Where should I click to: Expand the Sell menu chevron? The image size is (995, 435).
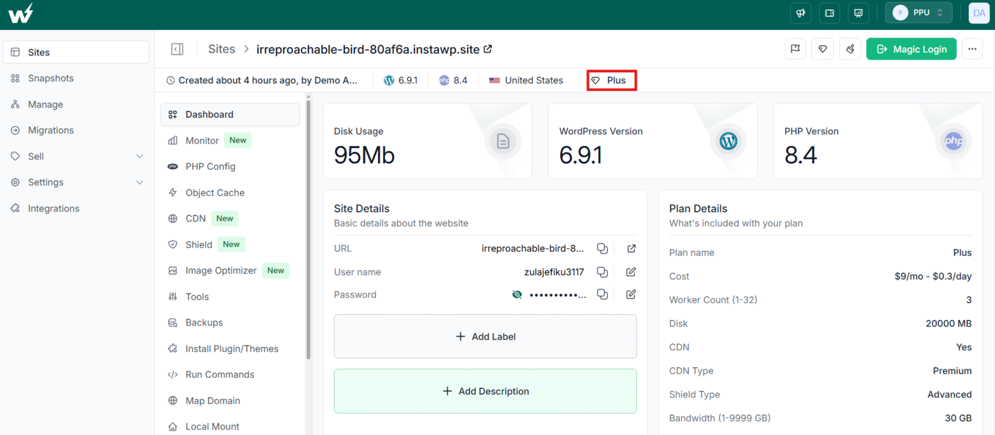pos(139,156)
